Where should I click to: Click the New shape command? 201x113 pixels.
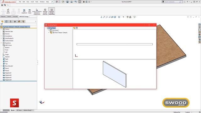tap(30, 11)
